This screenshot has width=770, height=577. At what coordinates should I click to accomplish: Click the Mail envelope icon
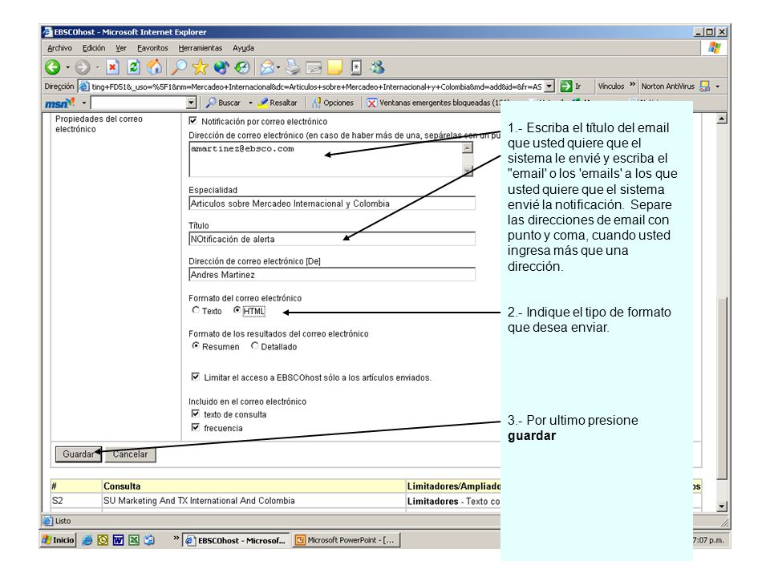point(266,67)
